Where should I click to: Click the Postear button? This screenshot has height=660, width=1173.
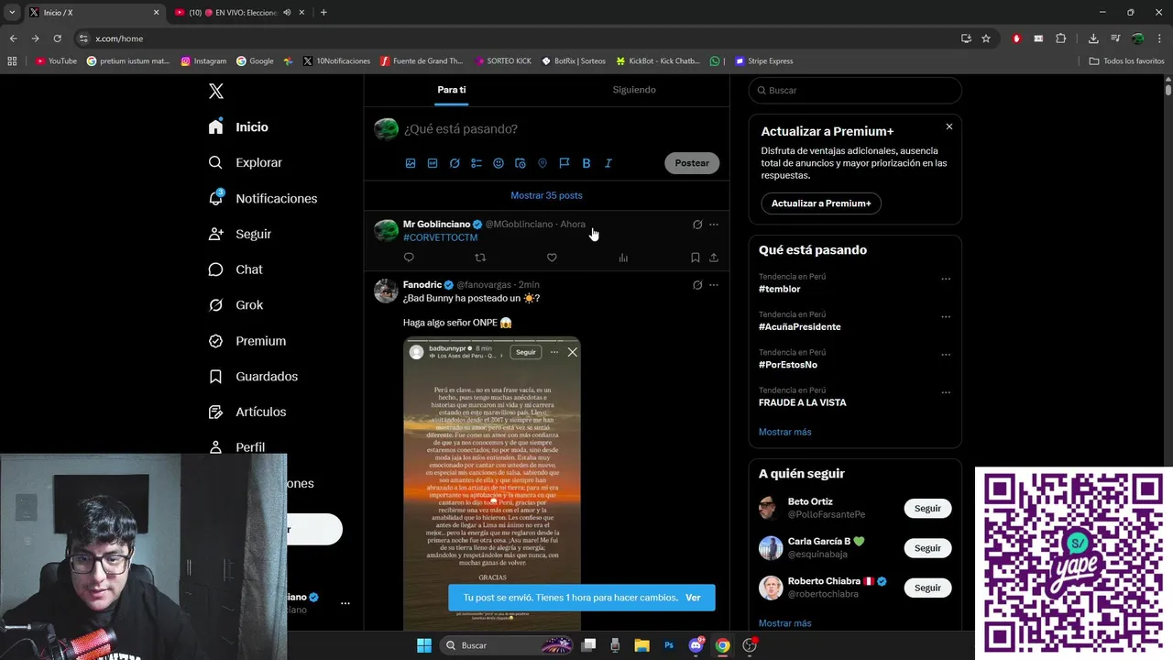pyautogui.click(x=692, y=163)
